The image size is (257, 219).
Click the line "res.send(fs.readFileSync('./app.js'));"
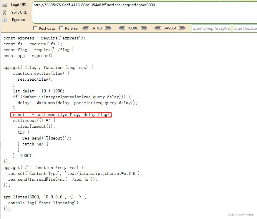[53, 179]
